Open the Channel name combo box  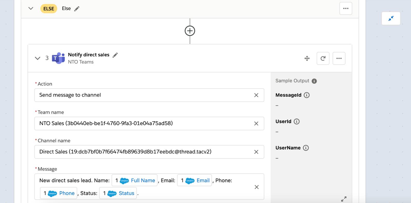(149, 152)
